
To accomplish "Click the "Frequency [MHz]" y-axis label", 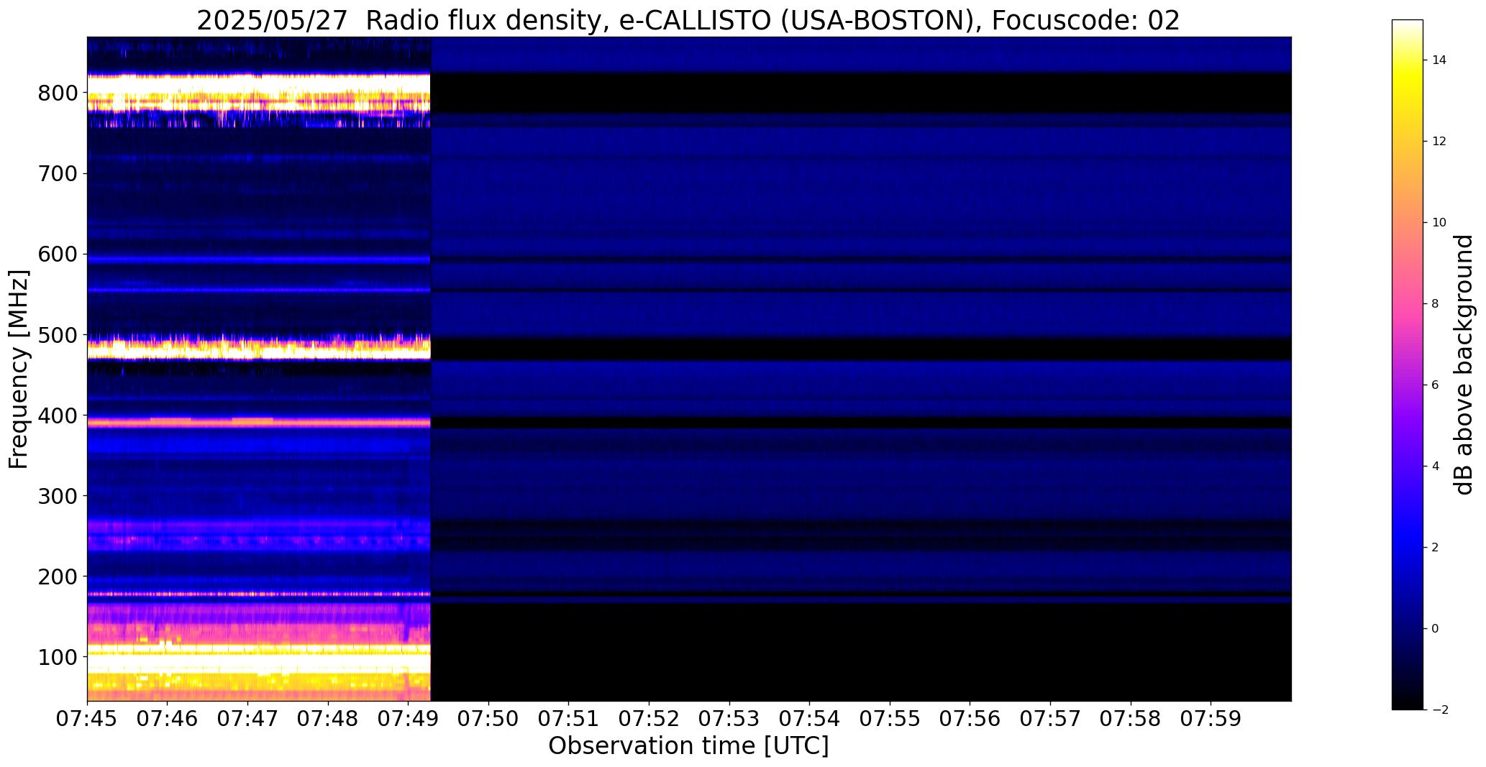I will click(x=19, y=369).
